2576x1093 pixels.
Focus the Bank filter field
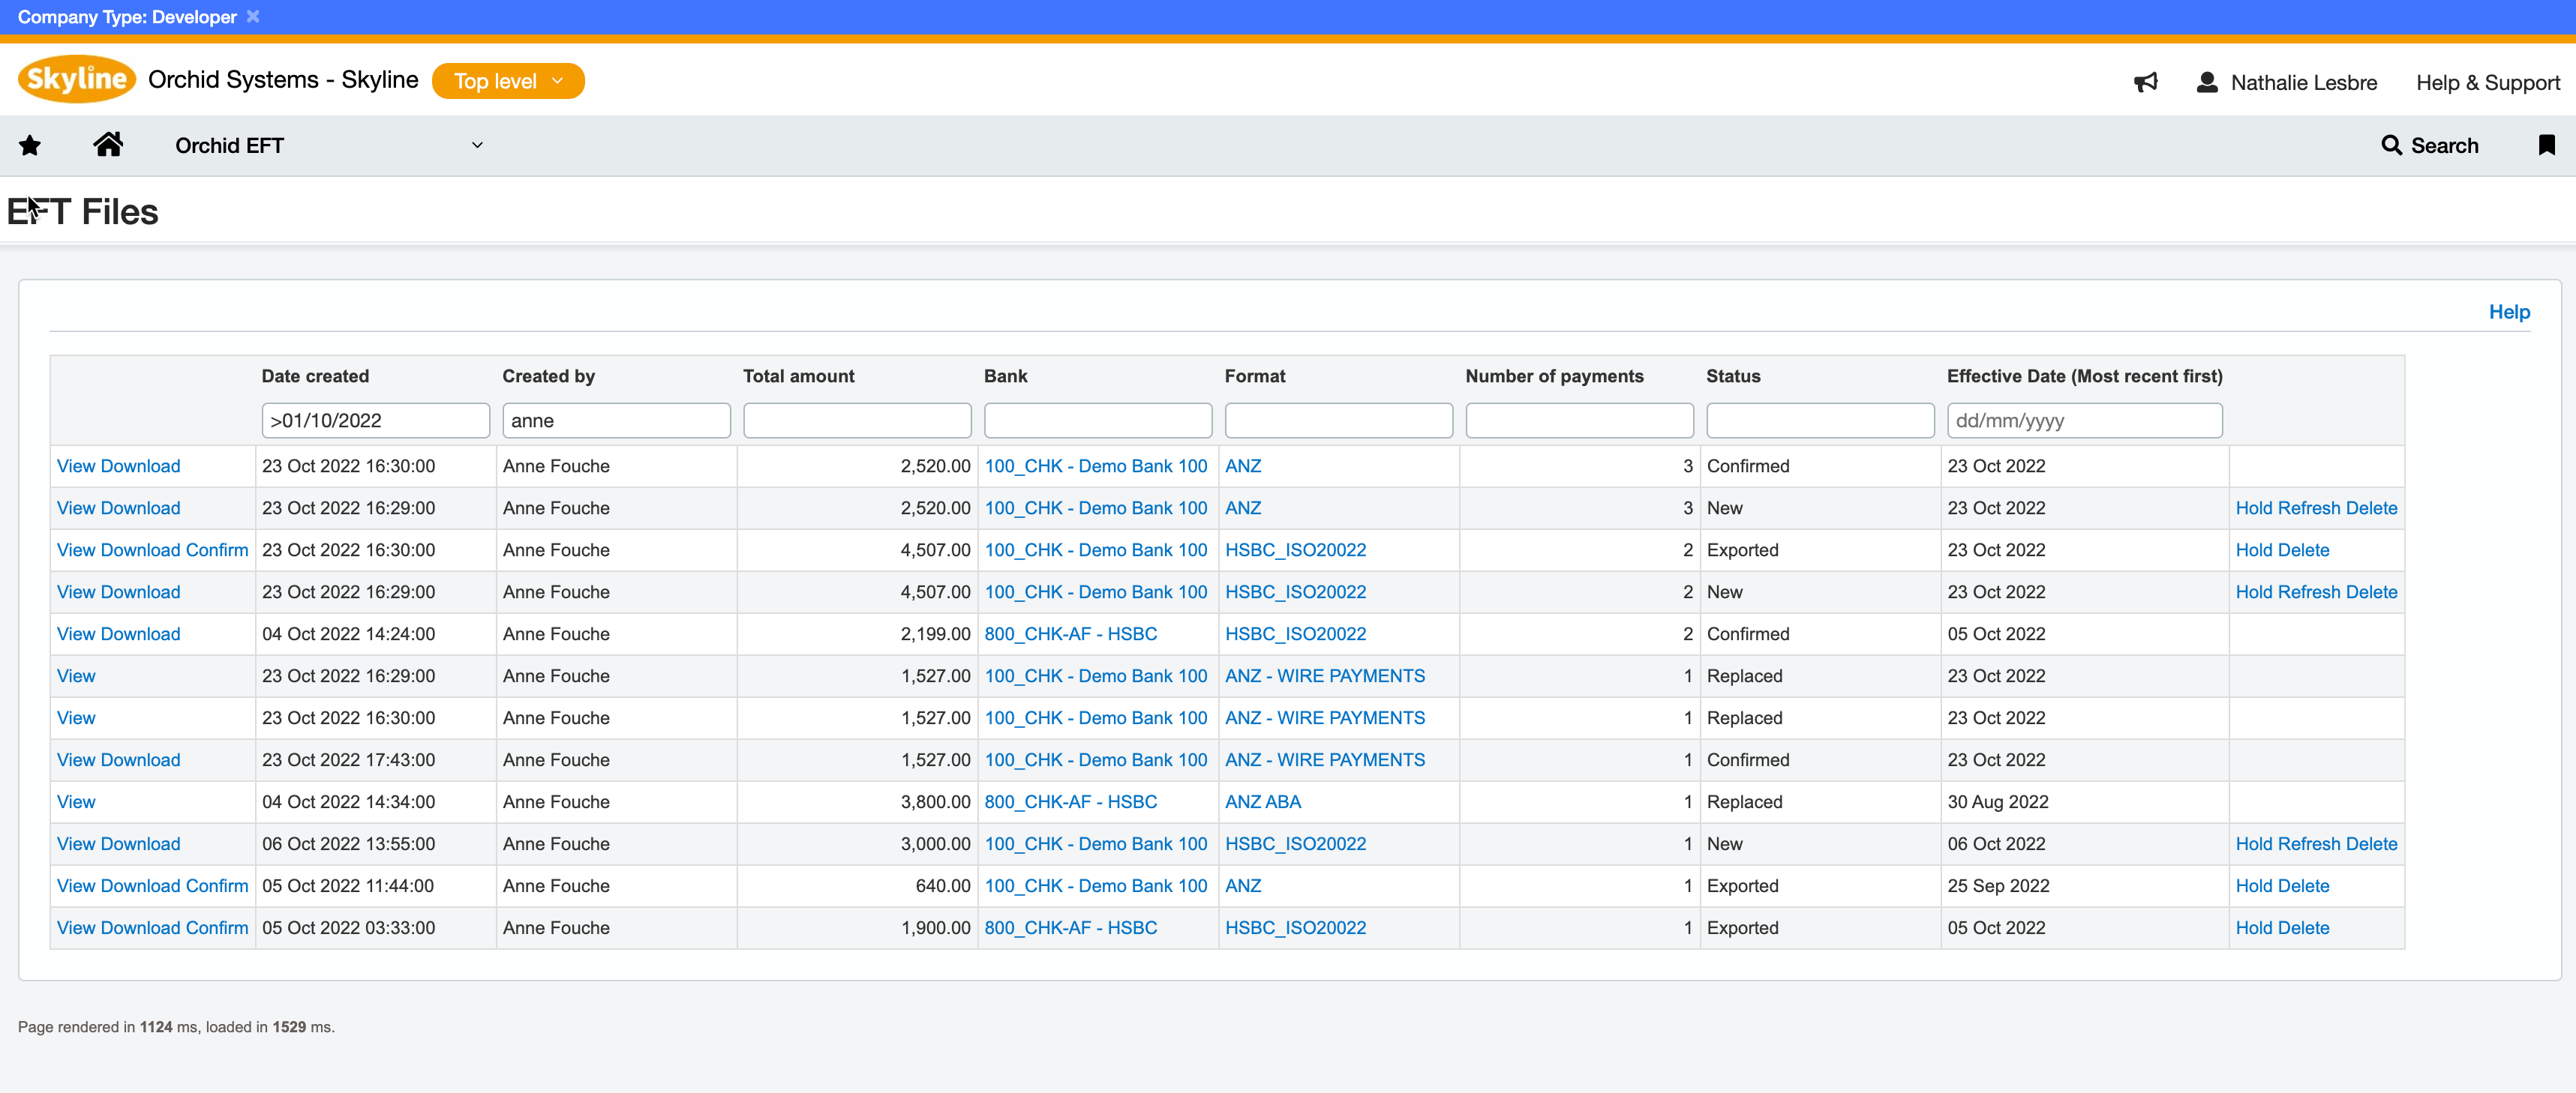1098,421
